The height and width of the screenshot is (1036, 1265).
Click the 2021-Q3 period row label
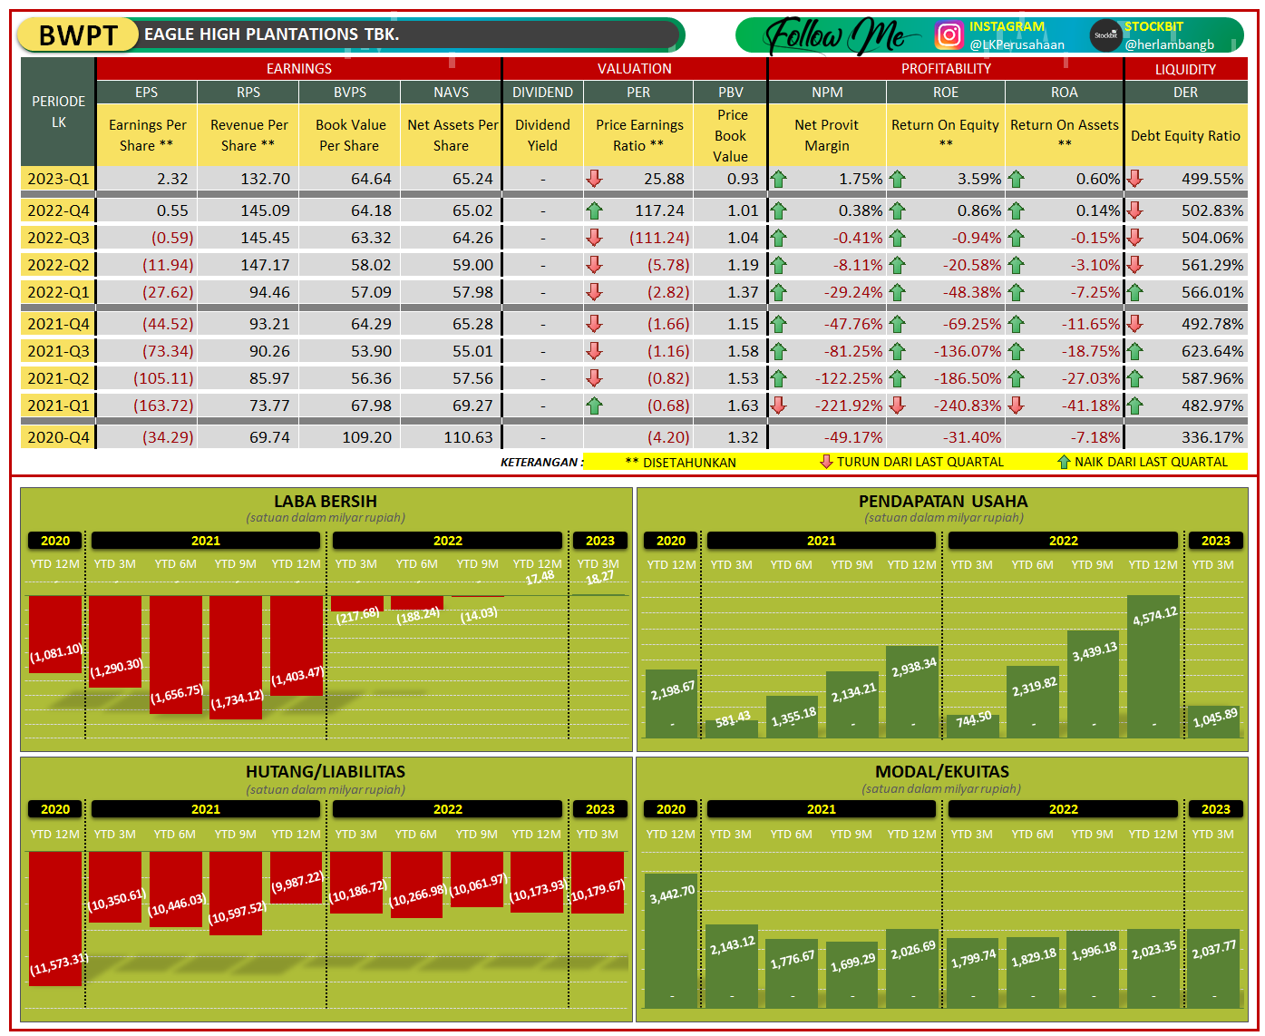(59, 351)
